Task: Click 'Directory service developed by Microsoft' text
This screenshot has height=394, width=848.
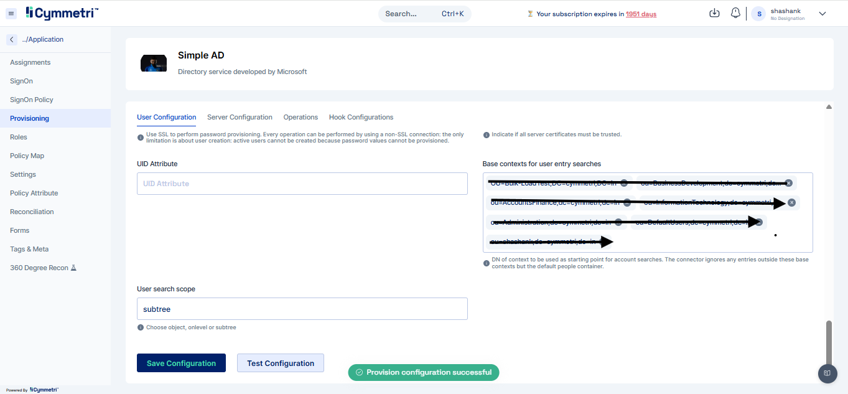Action: coord(243,72)
